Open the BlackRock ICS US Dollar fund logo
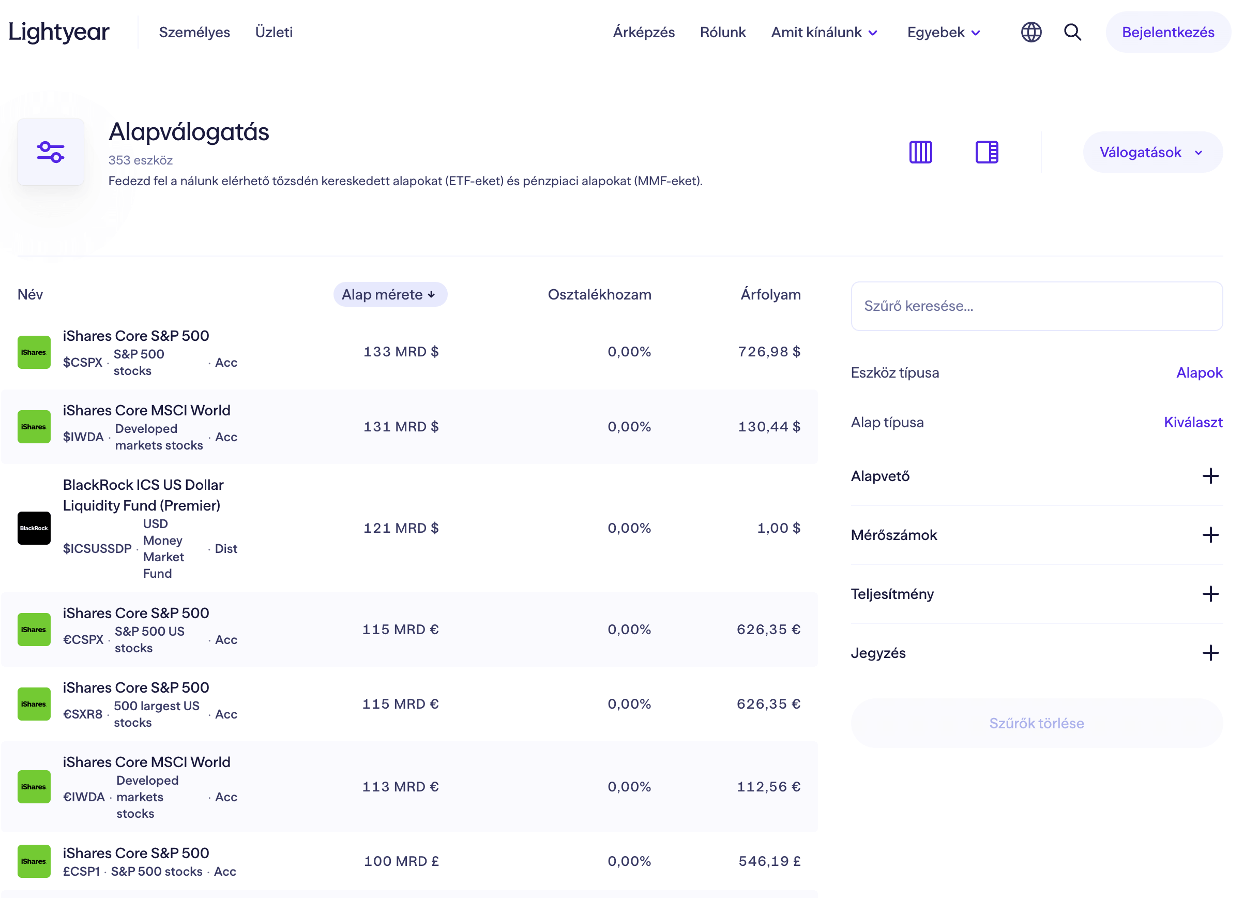 (34, 528)
